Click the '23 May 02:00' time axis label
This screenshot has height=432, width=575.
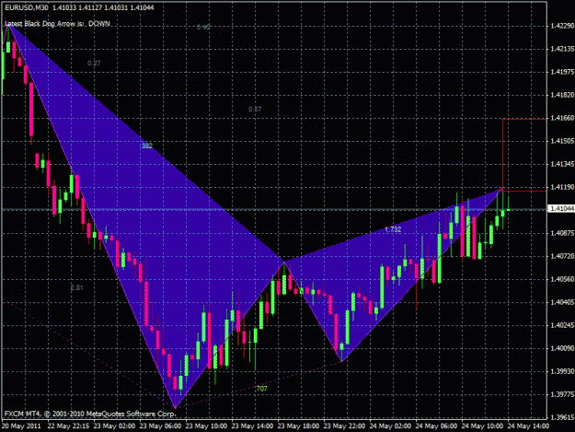pos(114,426)
